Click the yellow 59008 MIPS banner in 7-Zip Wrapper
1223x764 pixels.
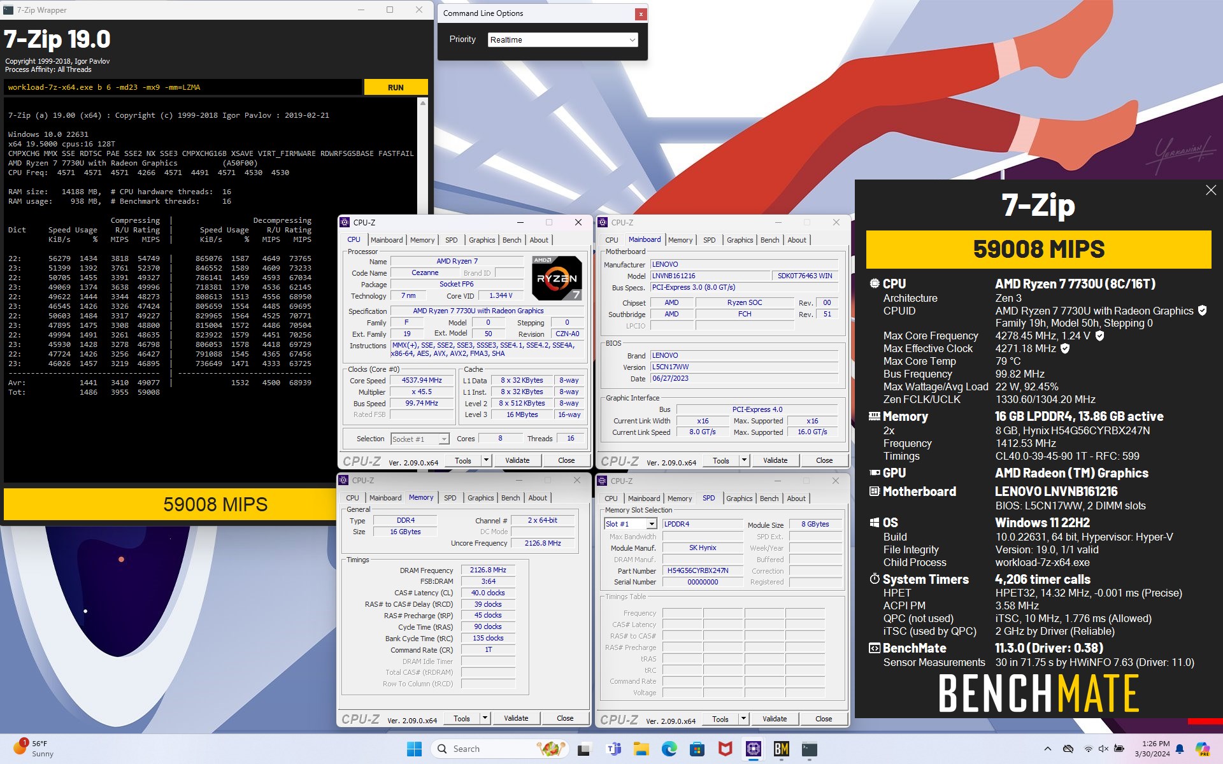pos(170,504)
